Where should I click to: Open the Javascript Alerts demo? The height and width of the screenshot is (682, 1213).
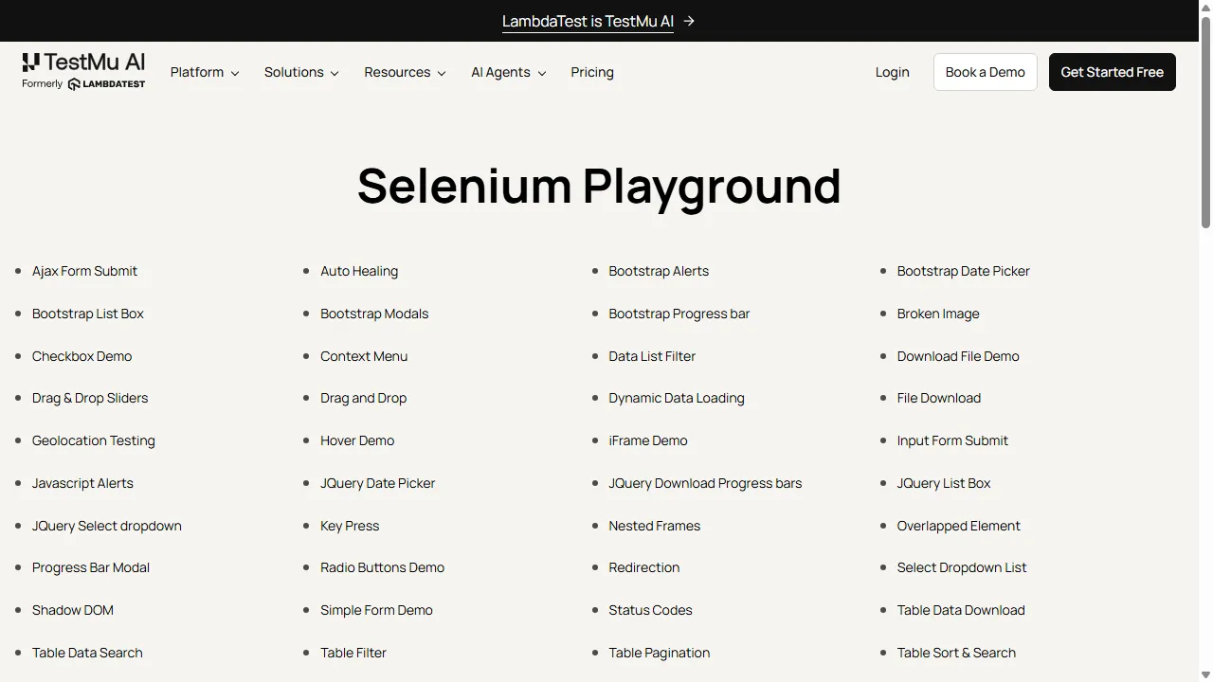click(x=82, y=483)
